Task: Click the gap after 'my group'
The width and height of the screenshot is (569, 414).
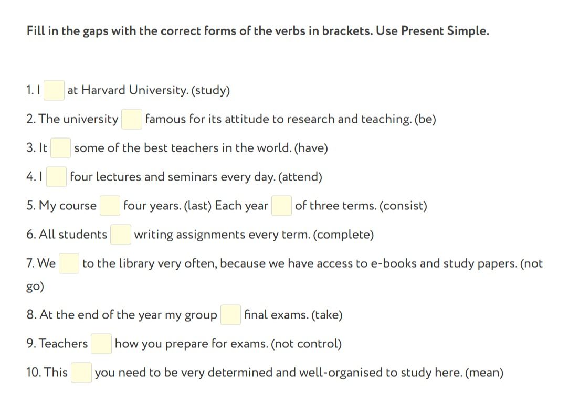Action: (x=231, y=315)
